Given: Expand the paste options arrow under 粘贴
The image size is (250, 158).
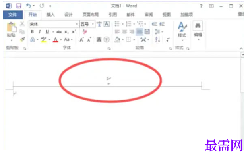Looking at the screenshot, I should (x=12, y=40).
